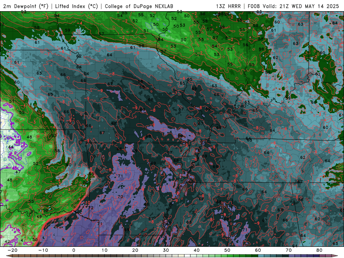This screenshot has height=258, width=344.
Task: Click the 50 label on the color scale
Action: pyautogui.click(x=227, y=250)
